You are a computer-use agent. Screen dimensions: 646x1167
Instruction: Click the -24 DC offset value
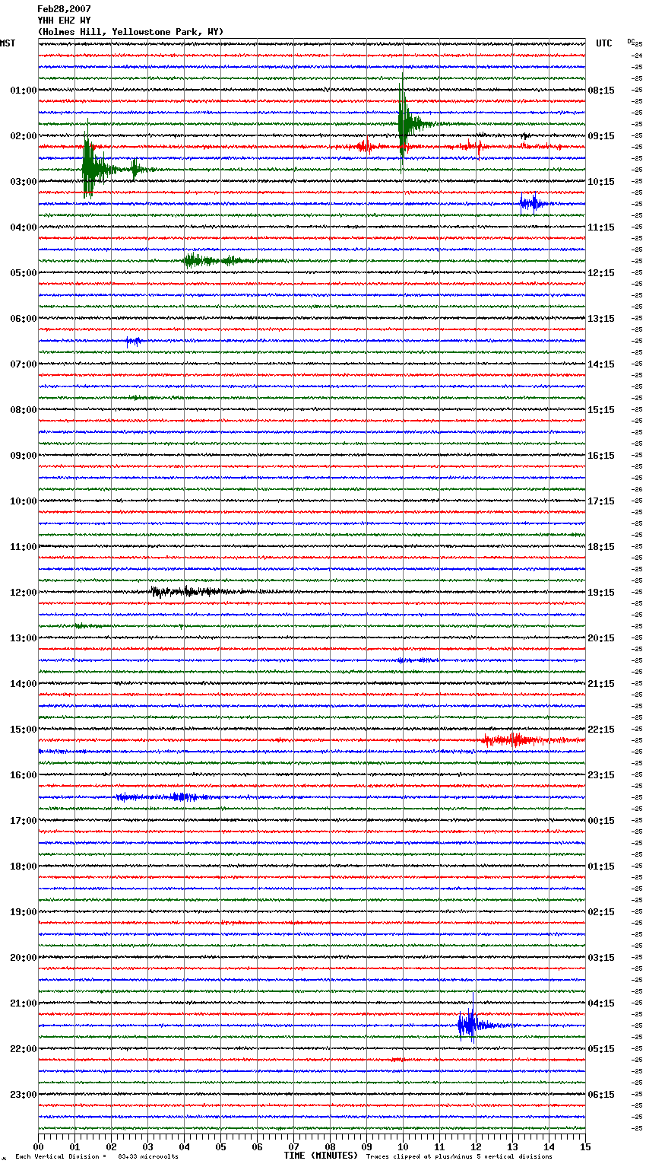click(x=637, y=56)
